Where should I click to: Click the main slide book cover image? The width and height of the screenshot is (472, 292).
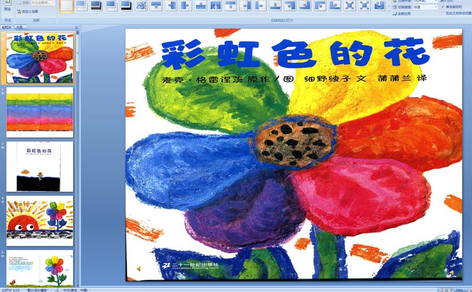pos(294,155)
